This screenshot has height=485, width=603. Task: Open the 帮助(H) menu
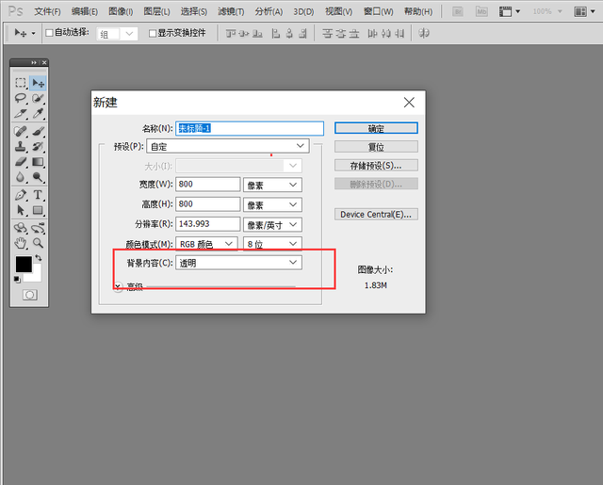point(418,12)
